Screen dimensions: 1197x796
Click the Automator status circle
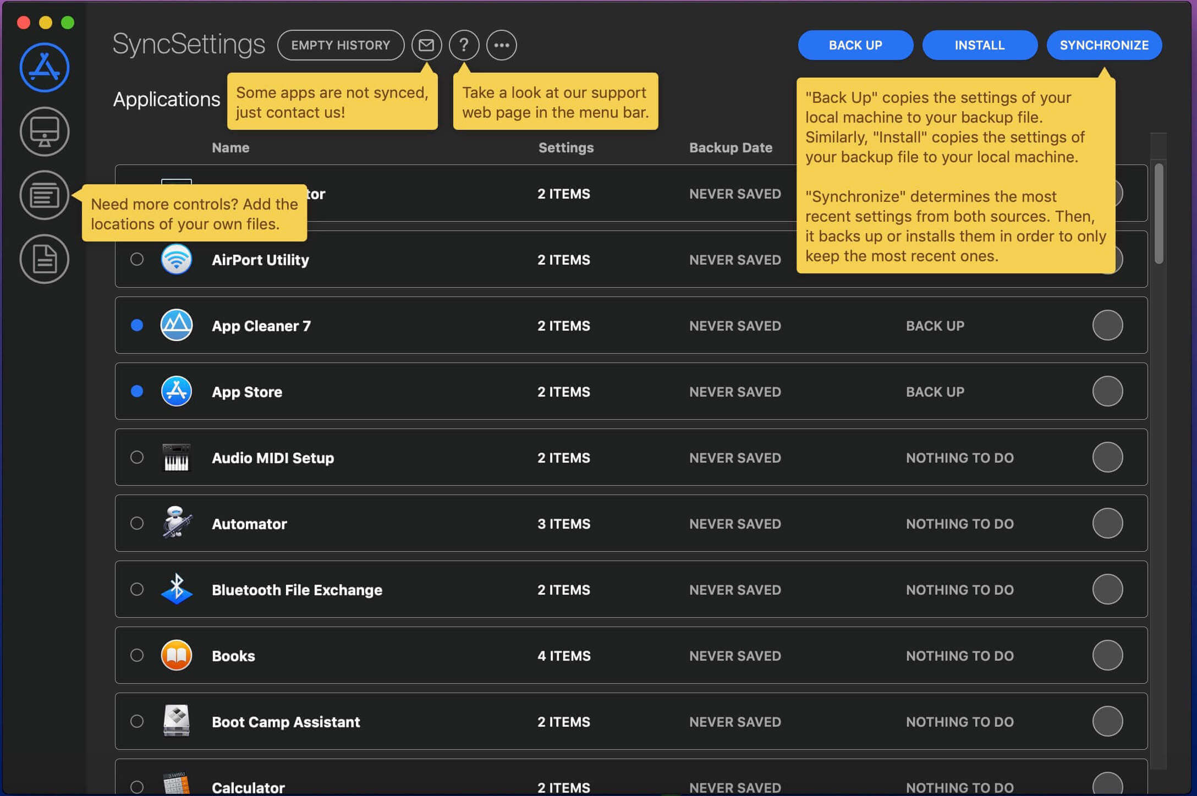click(x=1107, y=523)
